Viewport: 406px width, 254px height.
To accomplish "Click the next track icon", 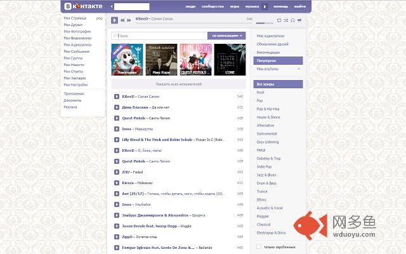I will [129, 20].
